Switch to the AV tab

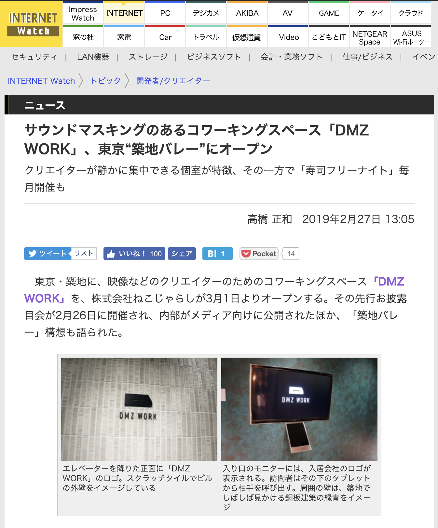(x=288, y=12)
